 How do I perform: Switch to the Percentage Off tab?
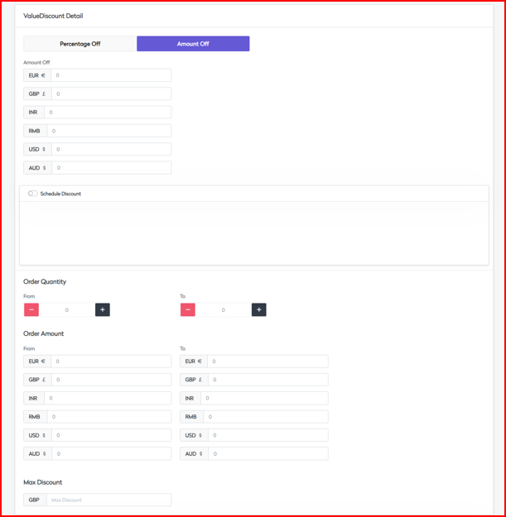(x=80, y=44)
